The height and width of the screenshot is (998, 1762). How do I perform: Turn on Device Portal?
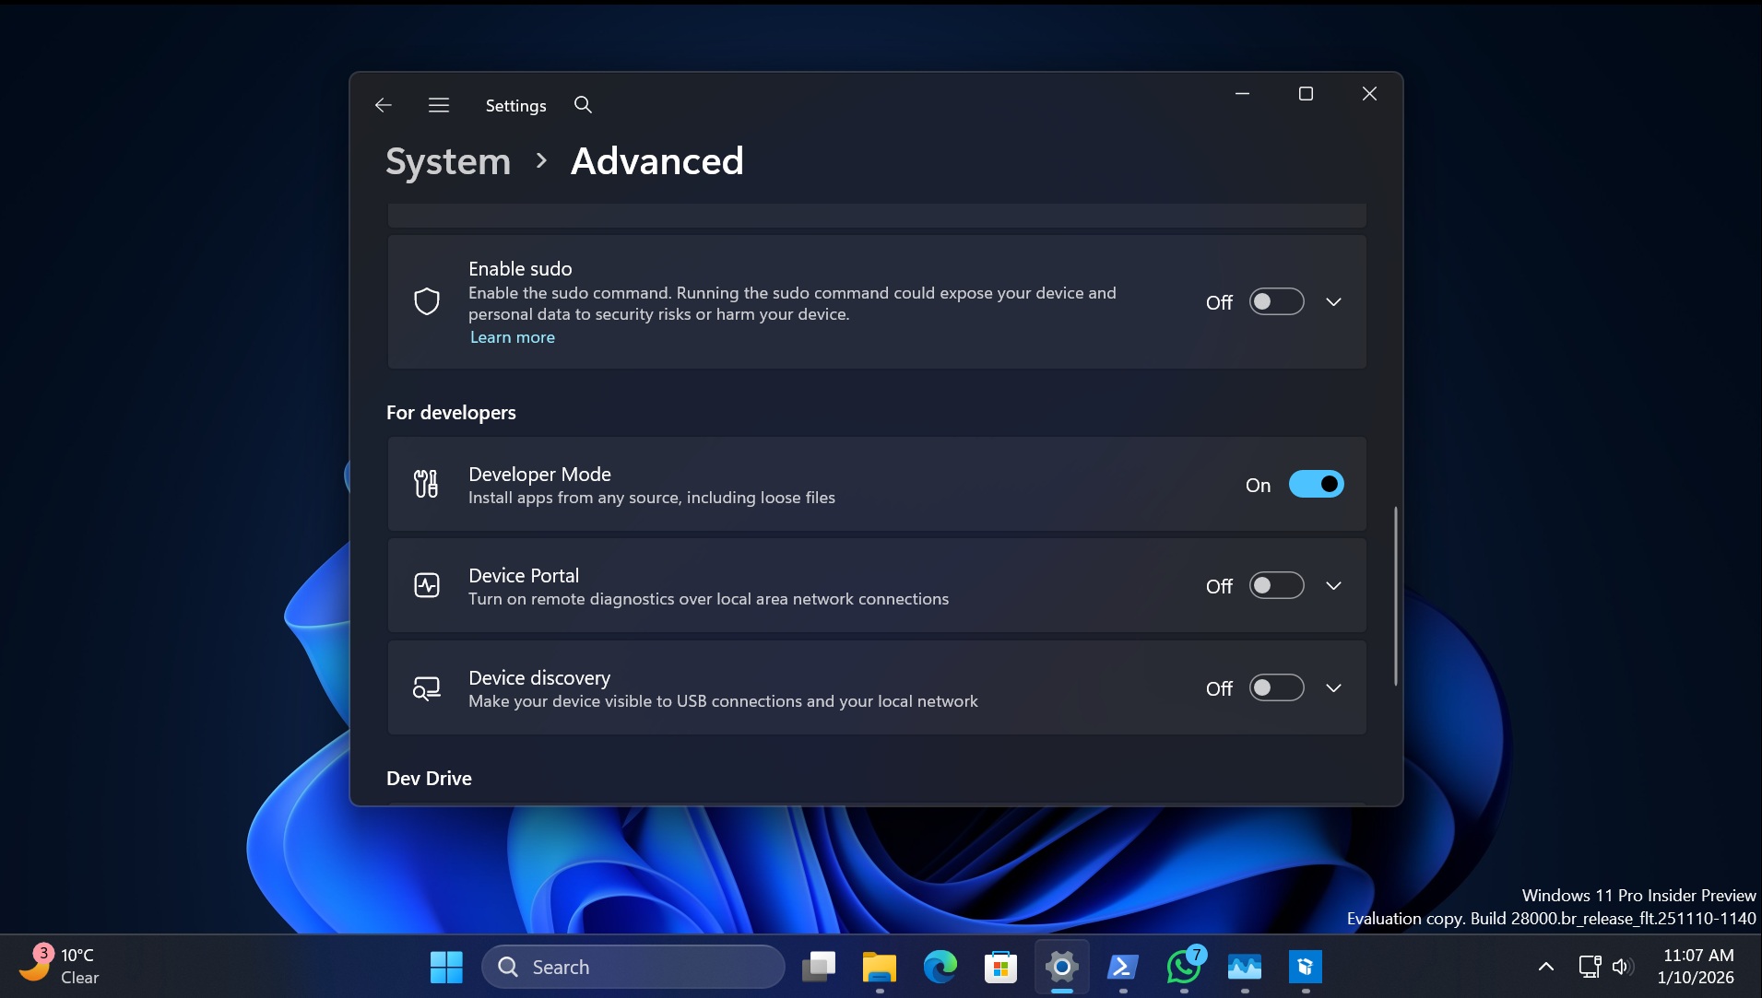[1277, 585]
